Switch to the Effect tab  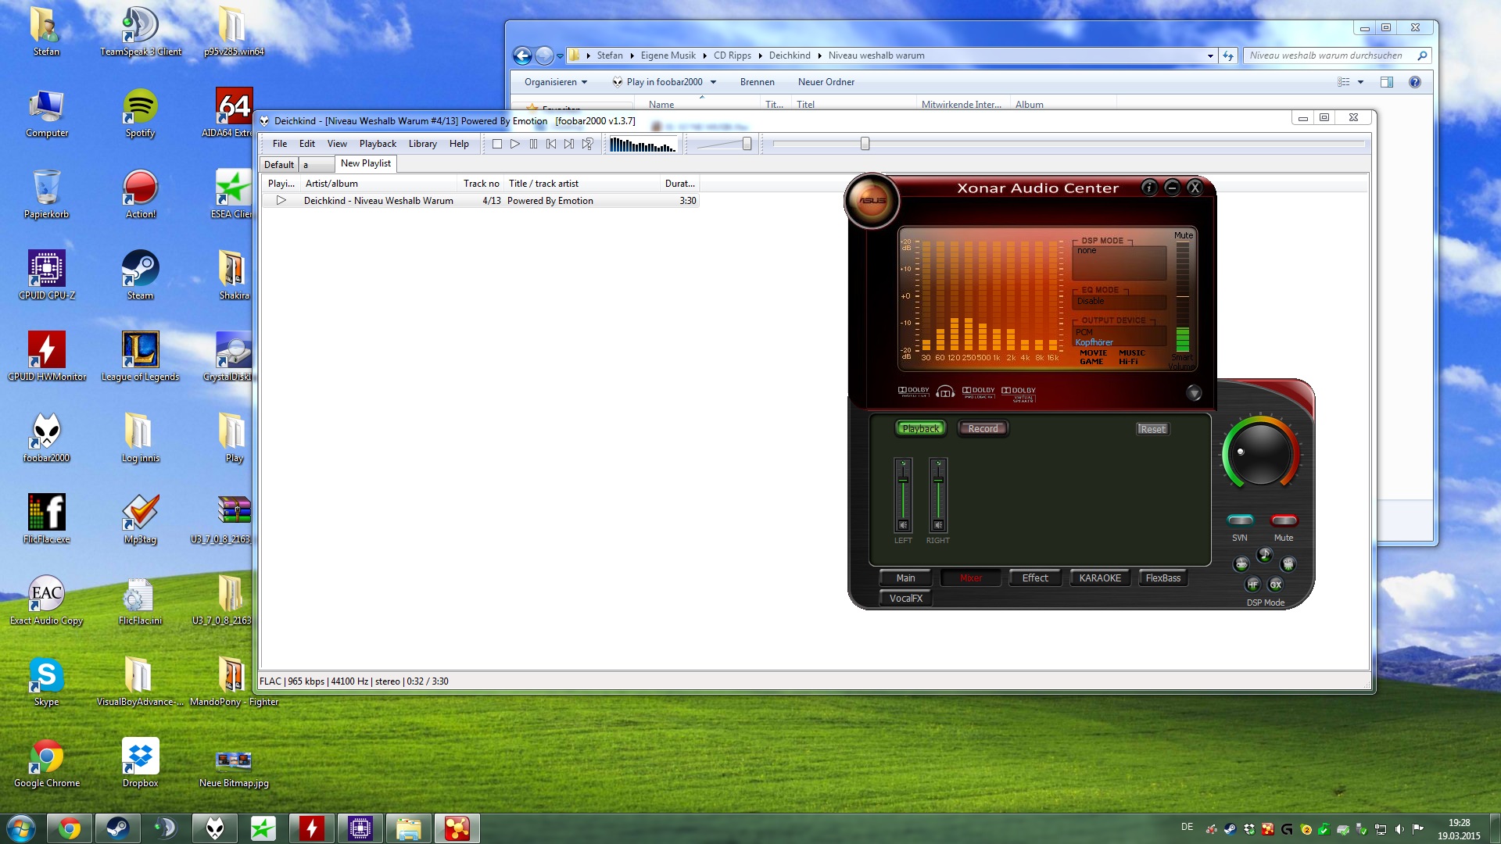coord(1034,578)
